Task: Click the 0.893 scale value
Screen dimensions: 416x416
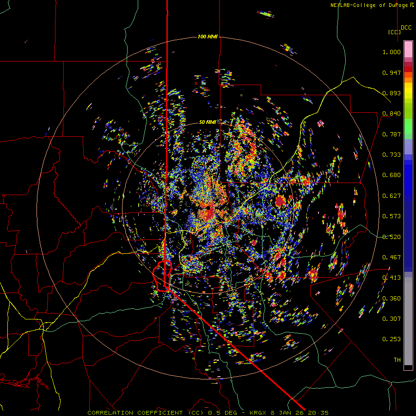Action: (392, 93)
